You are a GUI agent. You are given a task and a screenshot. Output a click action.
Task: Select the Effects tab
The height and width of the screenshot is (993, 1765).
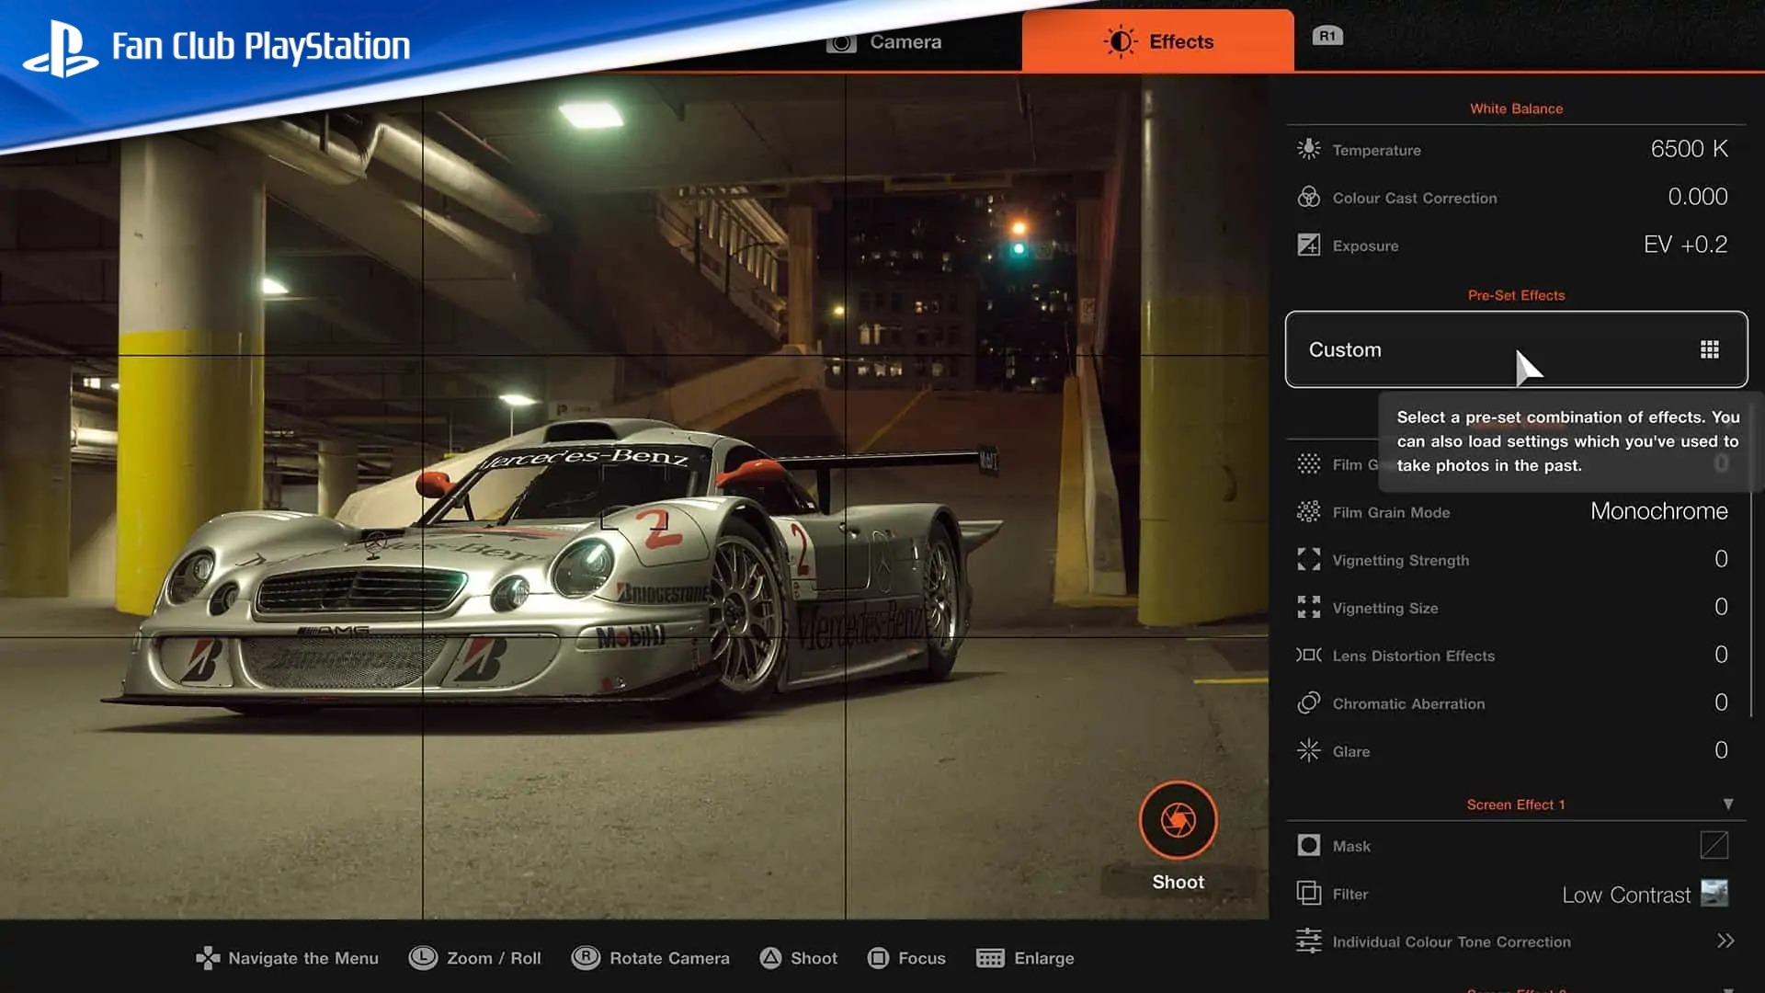pyautogui.click(x=1158, y=41)
